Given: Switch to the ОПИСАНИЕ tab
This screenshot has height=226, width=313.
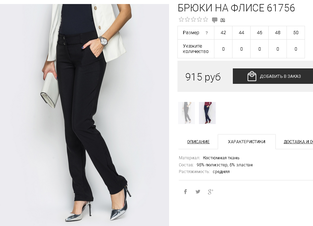Looking at the screenshot, I should click(x=198, y=142).
